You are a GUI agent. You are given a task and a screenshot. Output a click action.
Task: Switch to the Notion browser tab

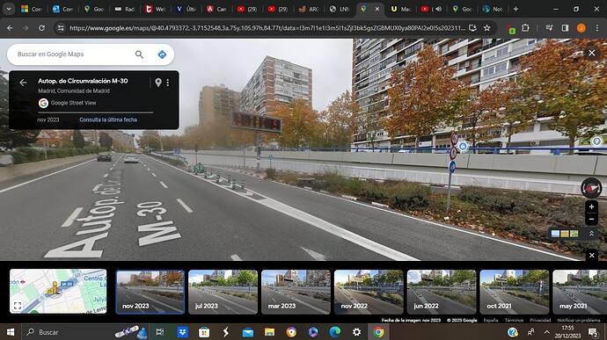click(x=493, y=9)
